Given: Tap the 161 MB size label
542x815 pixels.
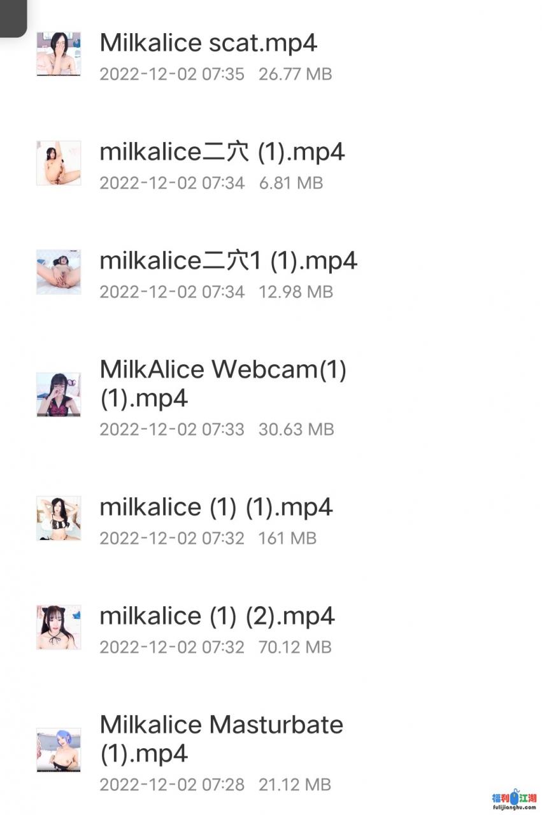Looking at the screenshot, I should tap(287, 538).
